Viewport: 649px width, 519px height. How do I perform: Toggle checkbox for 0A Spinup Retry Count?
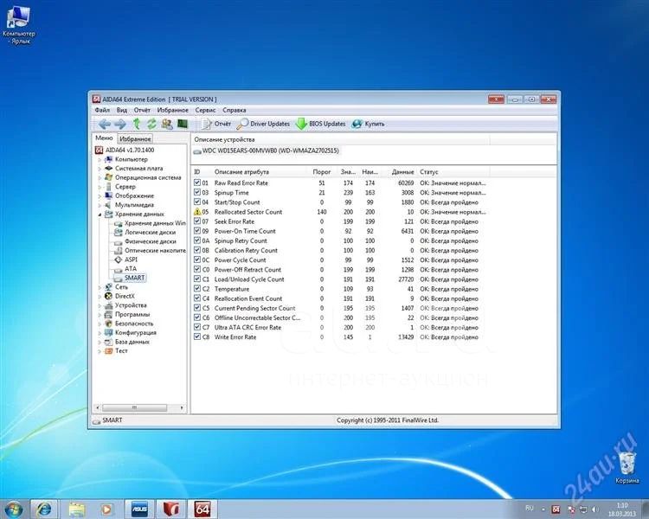(x=197, y=240)
